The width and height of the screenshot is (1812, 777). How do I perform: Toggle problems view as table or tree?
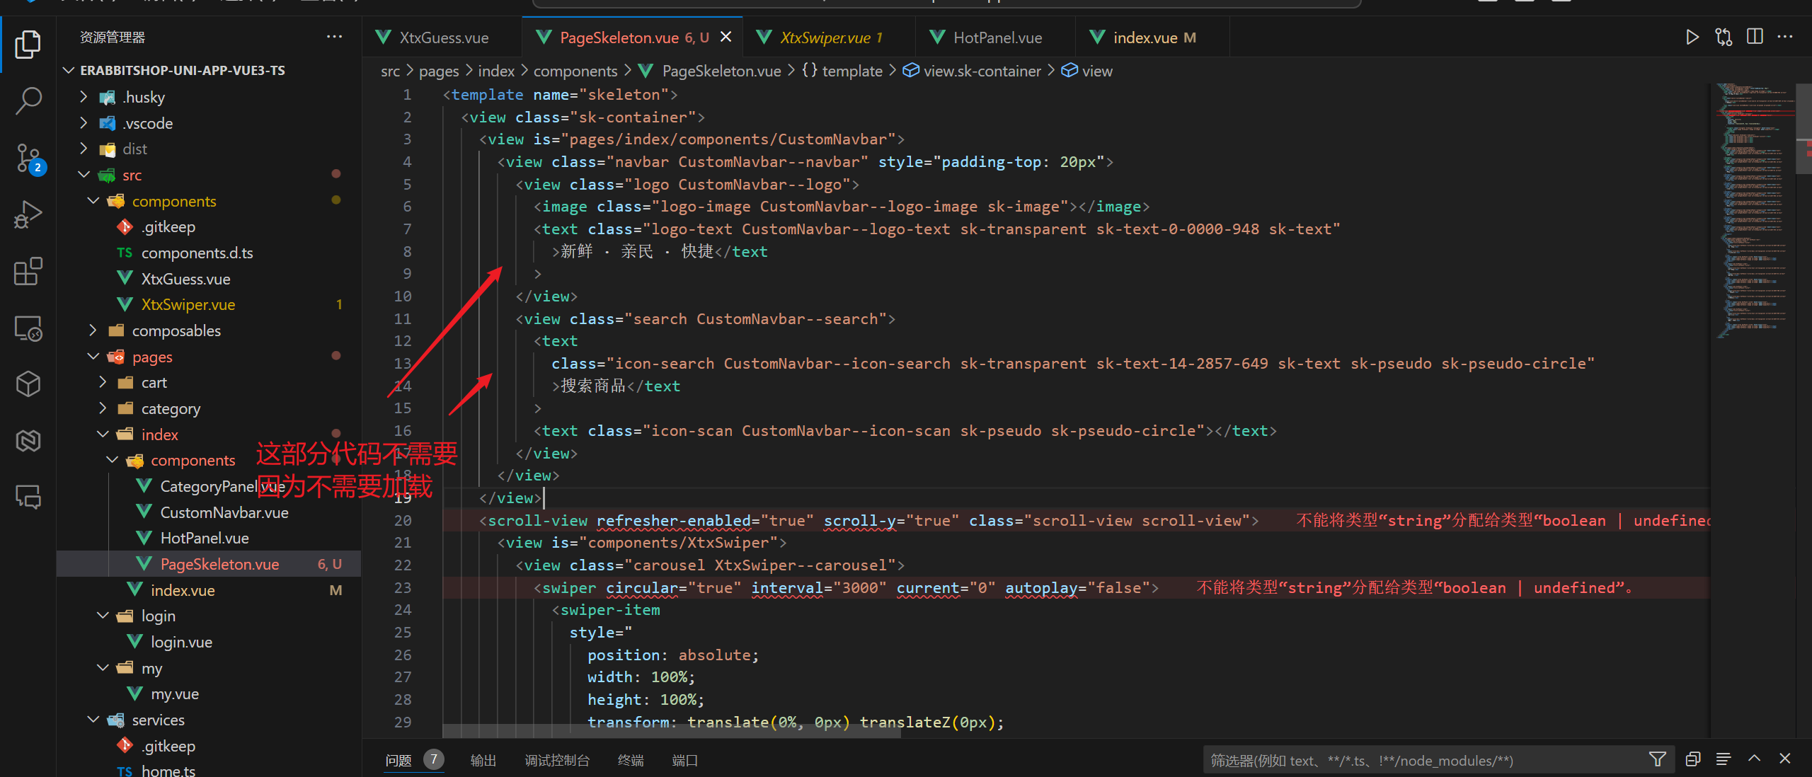click(1723, 759)
